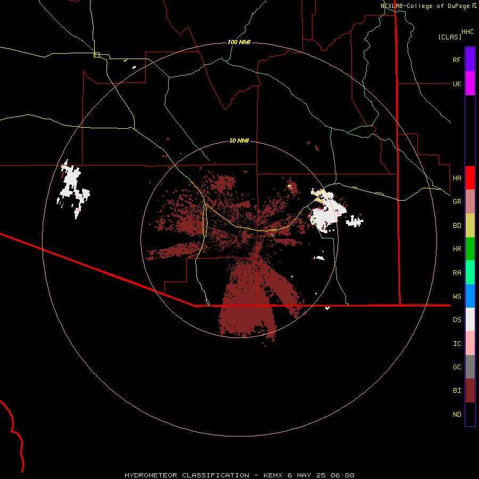Image resolution: width=479 pixels, height=479 pixels.
Task: Click the BI legend label
Action: click(457, 391)
